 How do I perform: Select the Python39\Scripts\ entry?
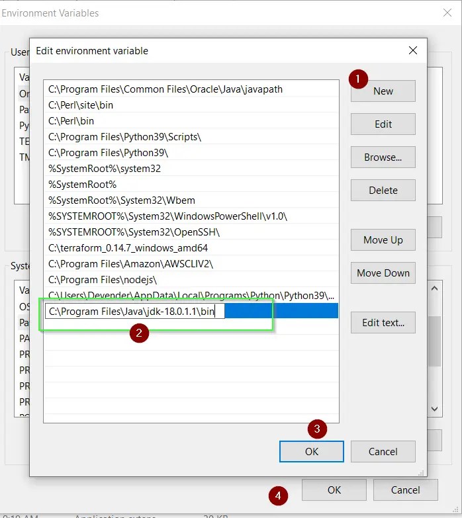[191, 137]
